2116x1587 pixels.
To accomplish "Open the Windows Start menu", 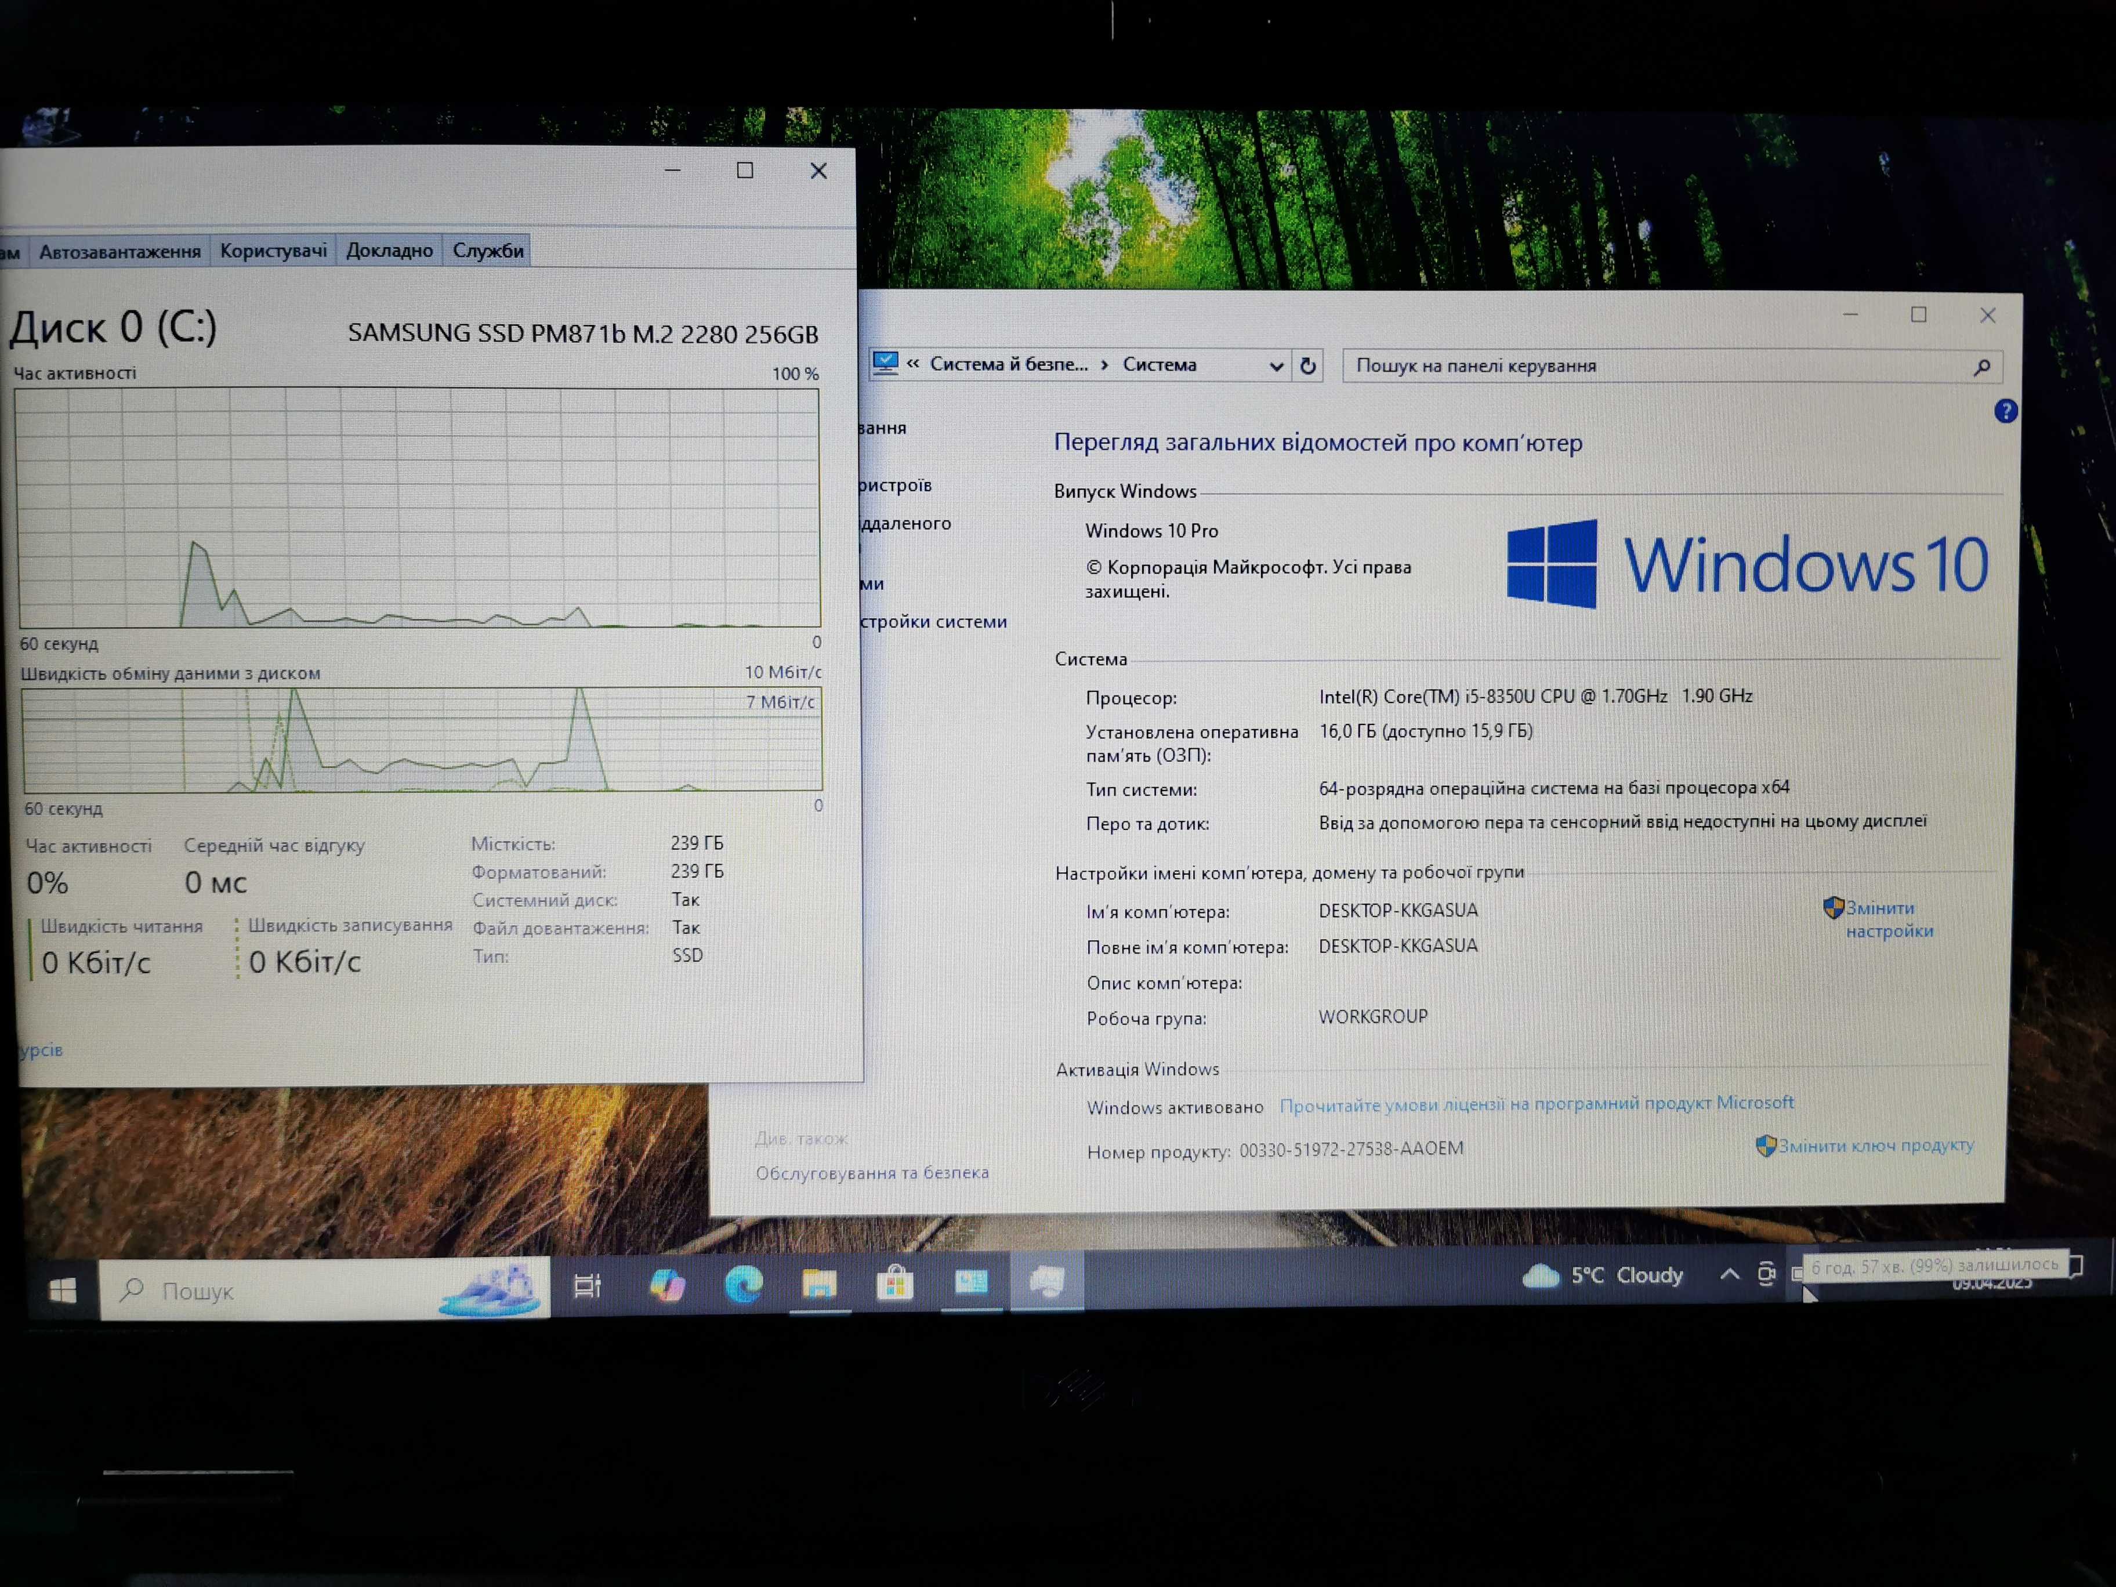I will pyautogui.click(x=63, y=1291).
